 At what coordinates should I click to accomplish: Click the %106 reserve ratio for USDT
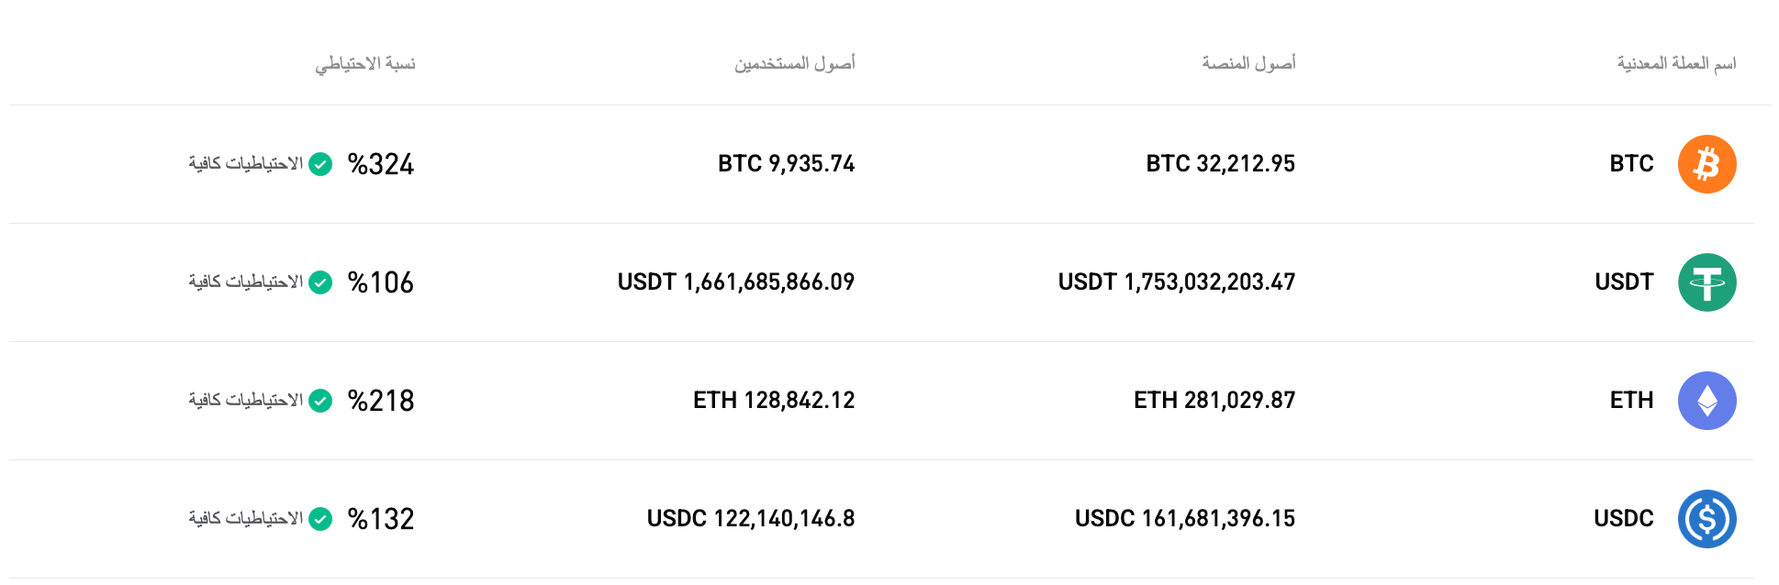380,283
